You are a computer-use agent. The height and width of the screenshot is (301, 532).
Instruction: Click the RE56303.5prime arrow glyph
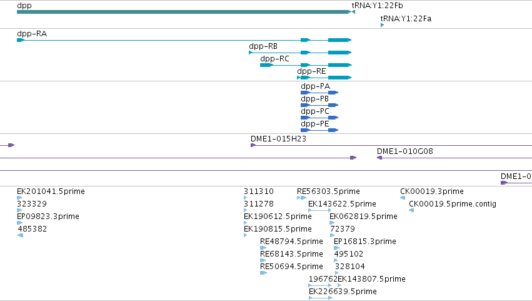[301, 198]
